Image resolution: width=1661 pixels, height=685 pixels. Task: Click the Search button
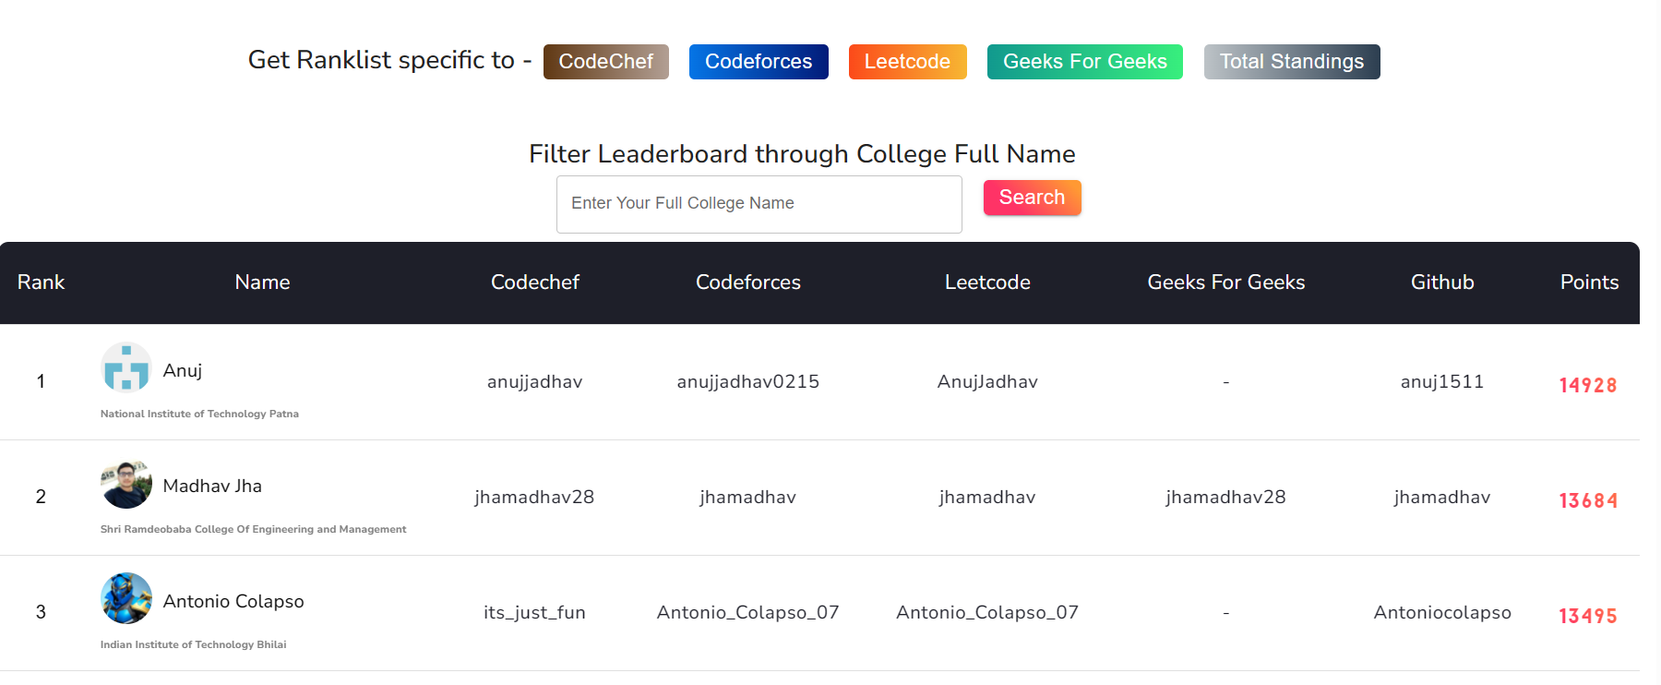click(1032, 198)
